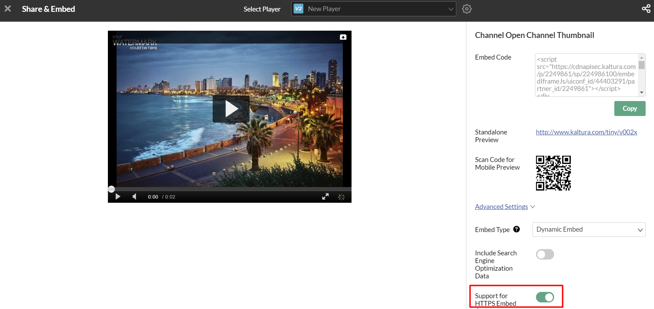Open the Standalone Preview kaltura.com link
This screenshot has width=654, height=309.
[586, 132]
